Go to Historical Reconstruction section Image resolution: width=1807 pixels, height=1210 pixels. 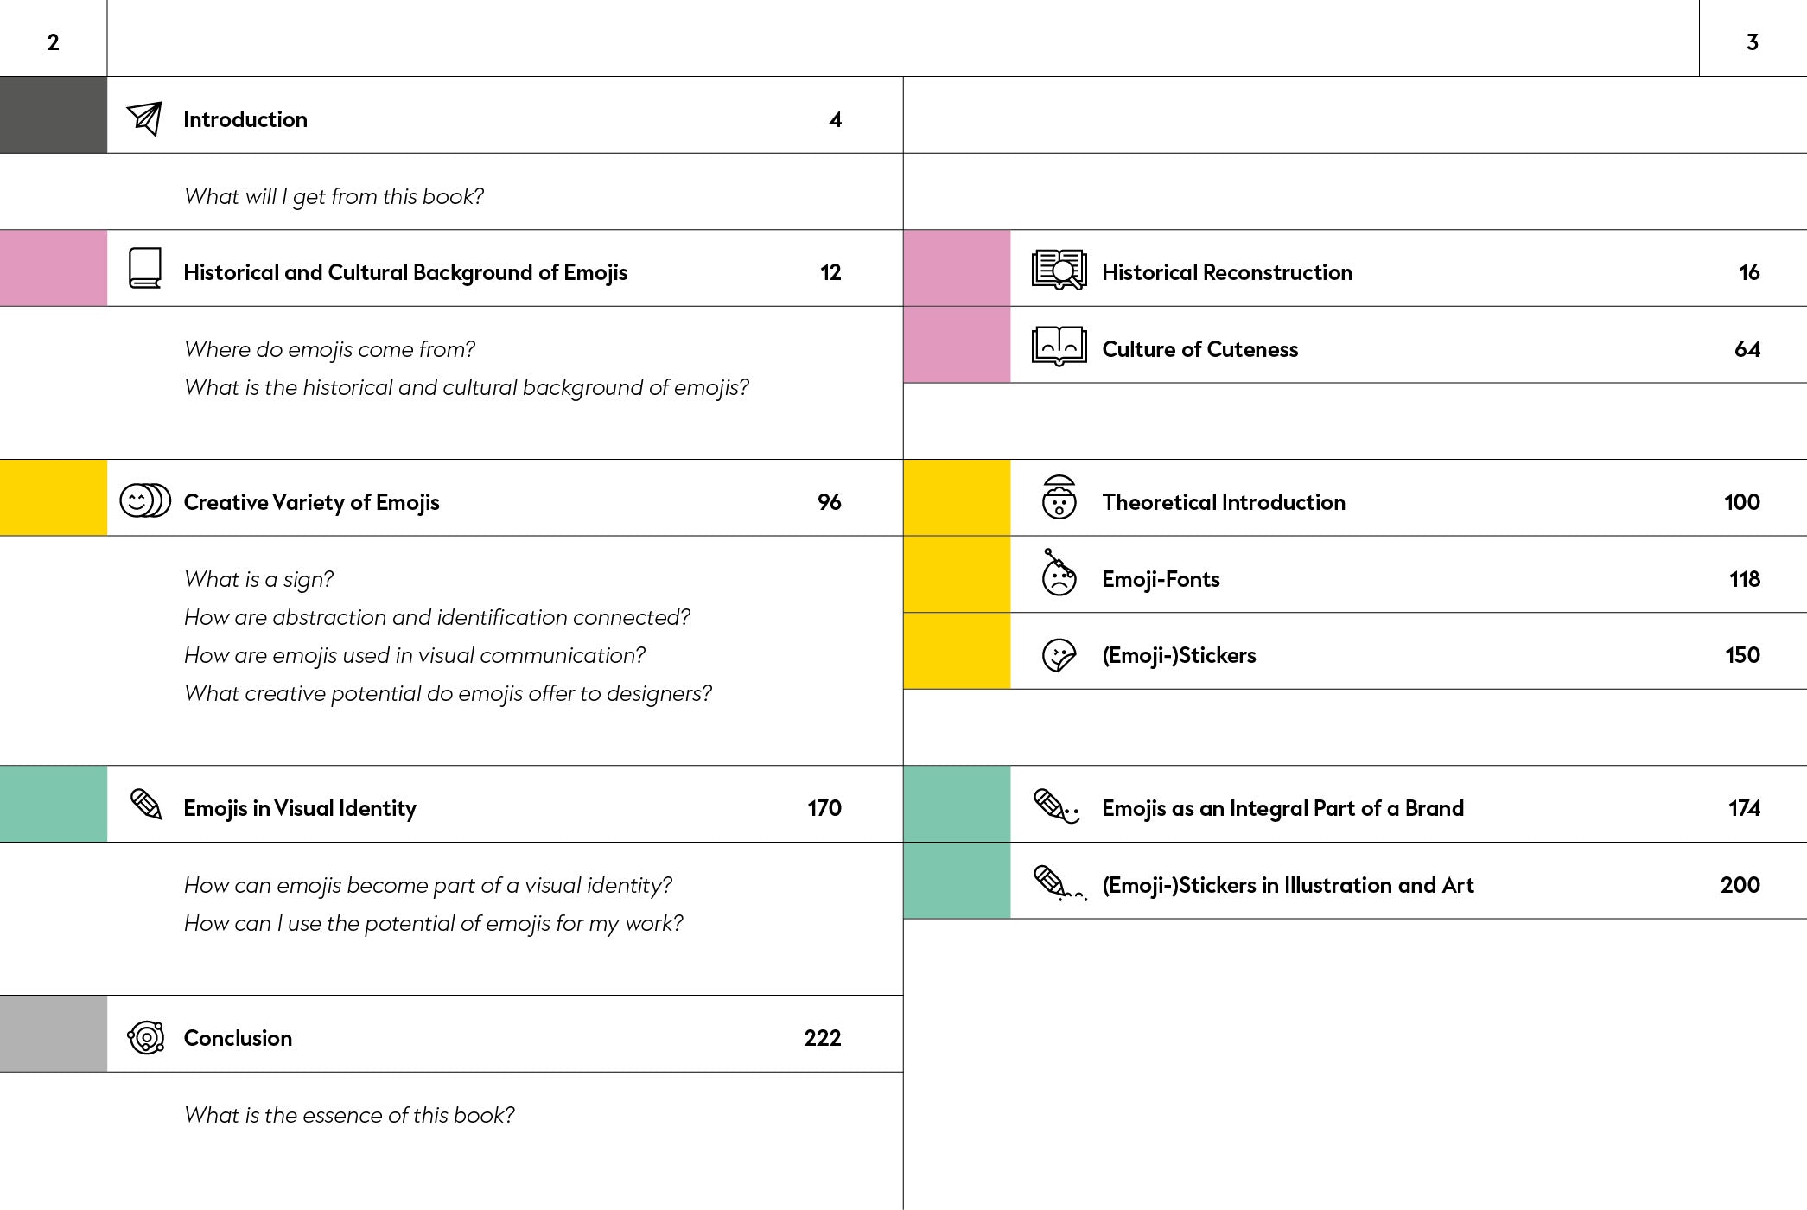coord(1226,272)
